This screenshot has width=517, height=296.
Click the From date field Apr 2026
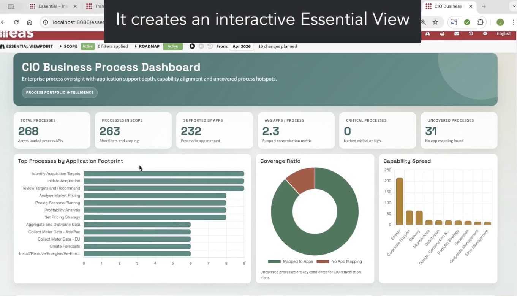(x=242, y=46)
